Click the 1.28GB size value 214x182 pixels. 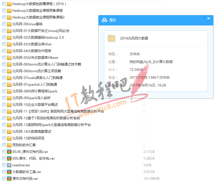[x=149, y=158]
